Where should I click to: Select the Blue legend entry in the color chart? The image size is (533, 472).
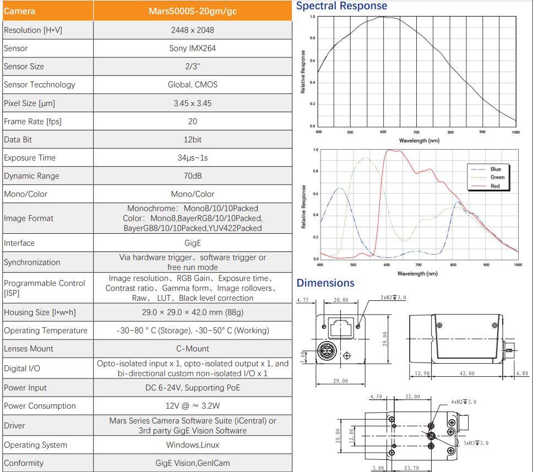point(495,169)
